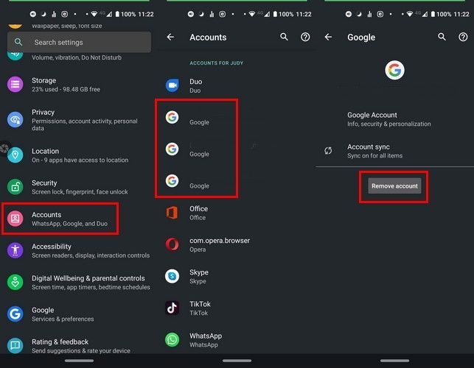
Task: Open Digital Wellbeing & parental controls
Action: coord(77,283)
